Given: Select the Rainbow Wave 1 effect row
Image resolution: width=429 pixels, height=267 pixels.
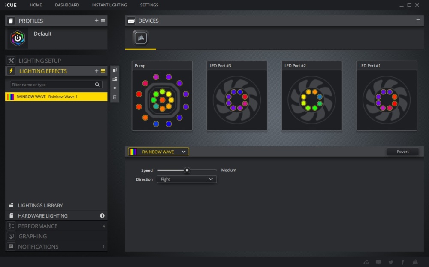Looking at the screenshot, I should [56, 97].
